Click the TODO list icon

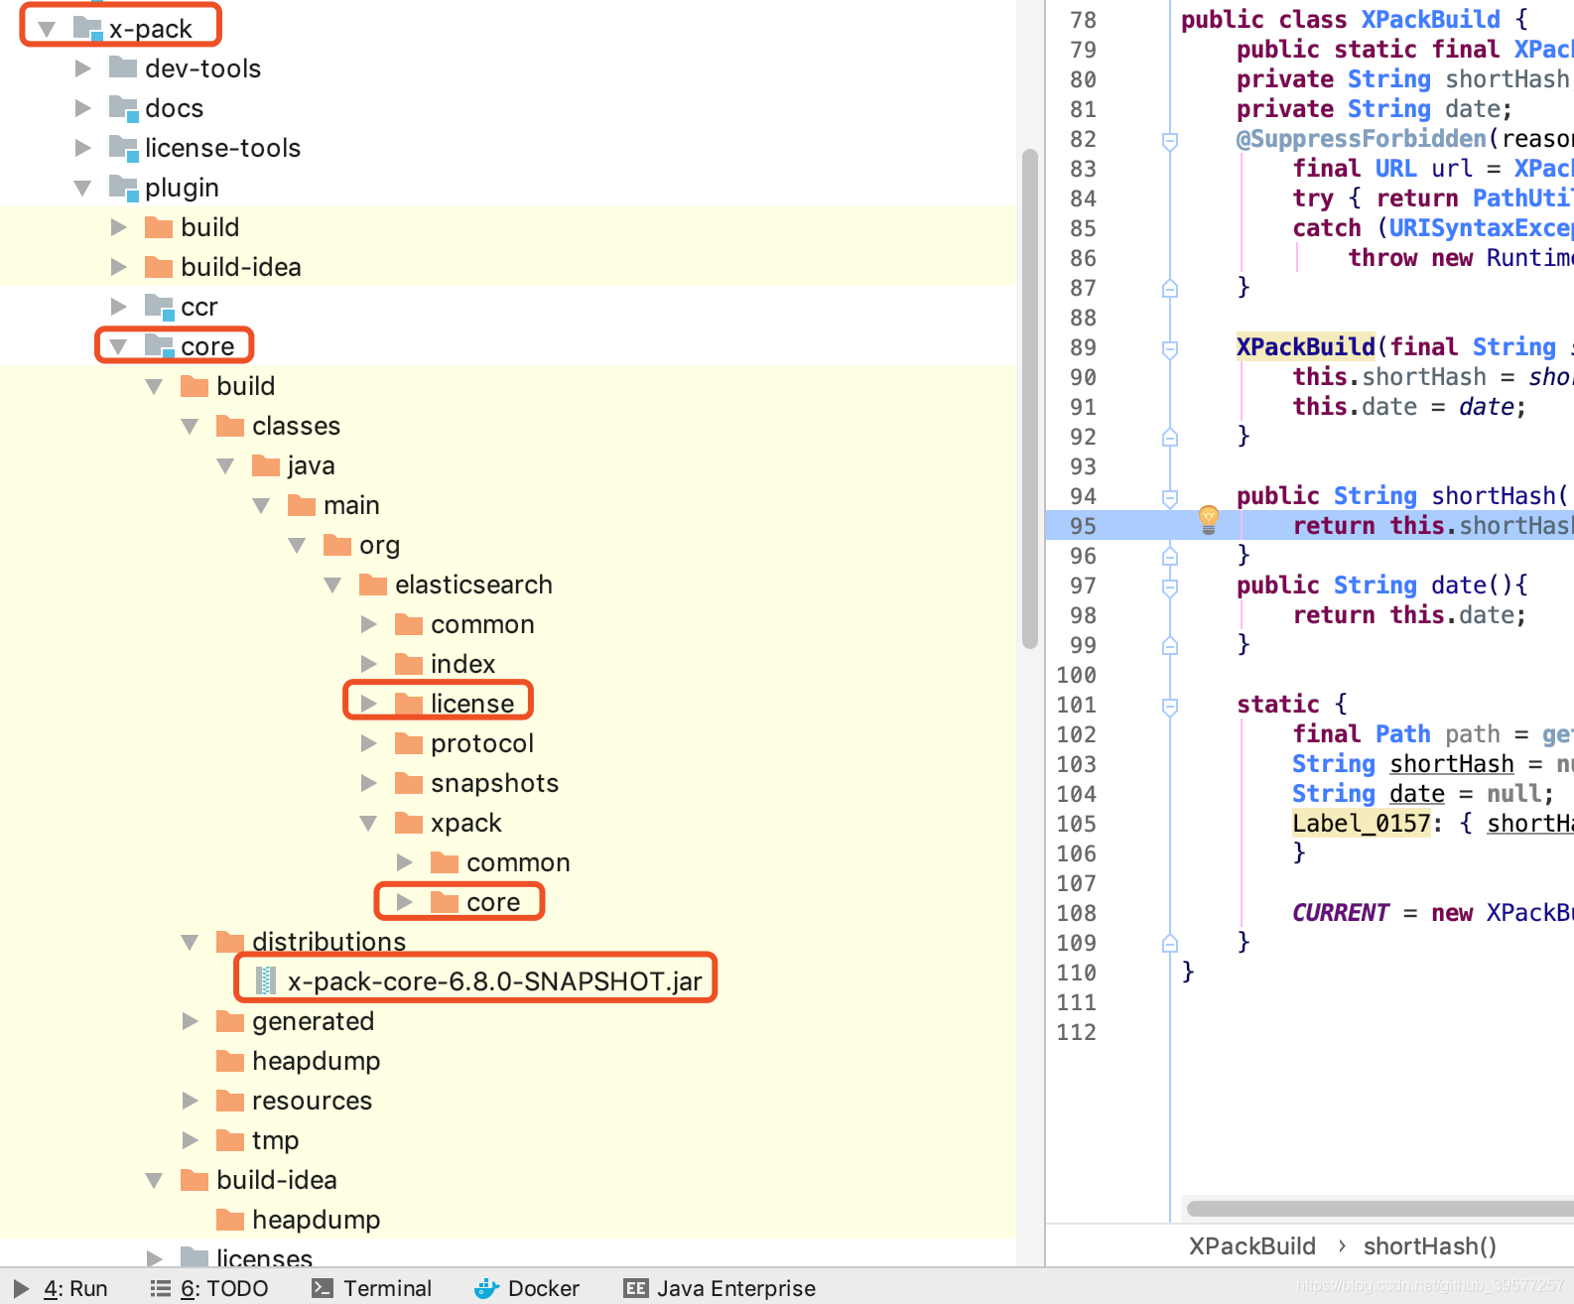(x=160, y=1288)
